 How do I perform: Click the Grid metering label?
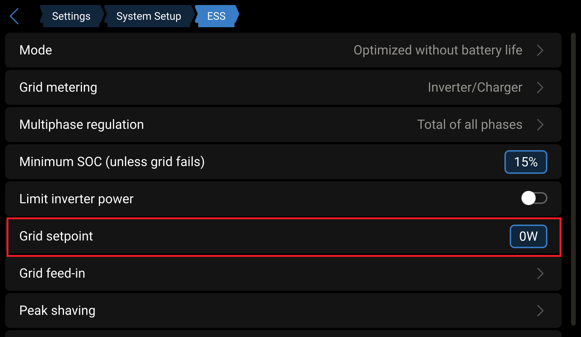coord(58,87)
